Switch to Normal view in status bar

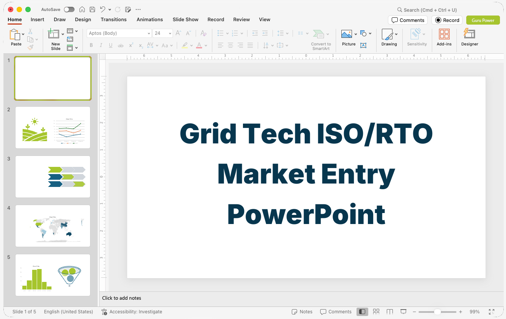coord(362,312)
